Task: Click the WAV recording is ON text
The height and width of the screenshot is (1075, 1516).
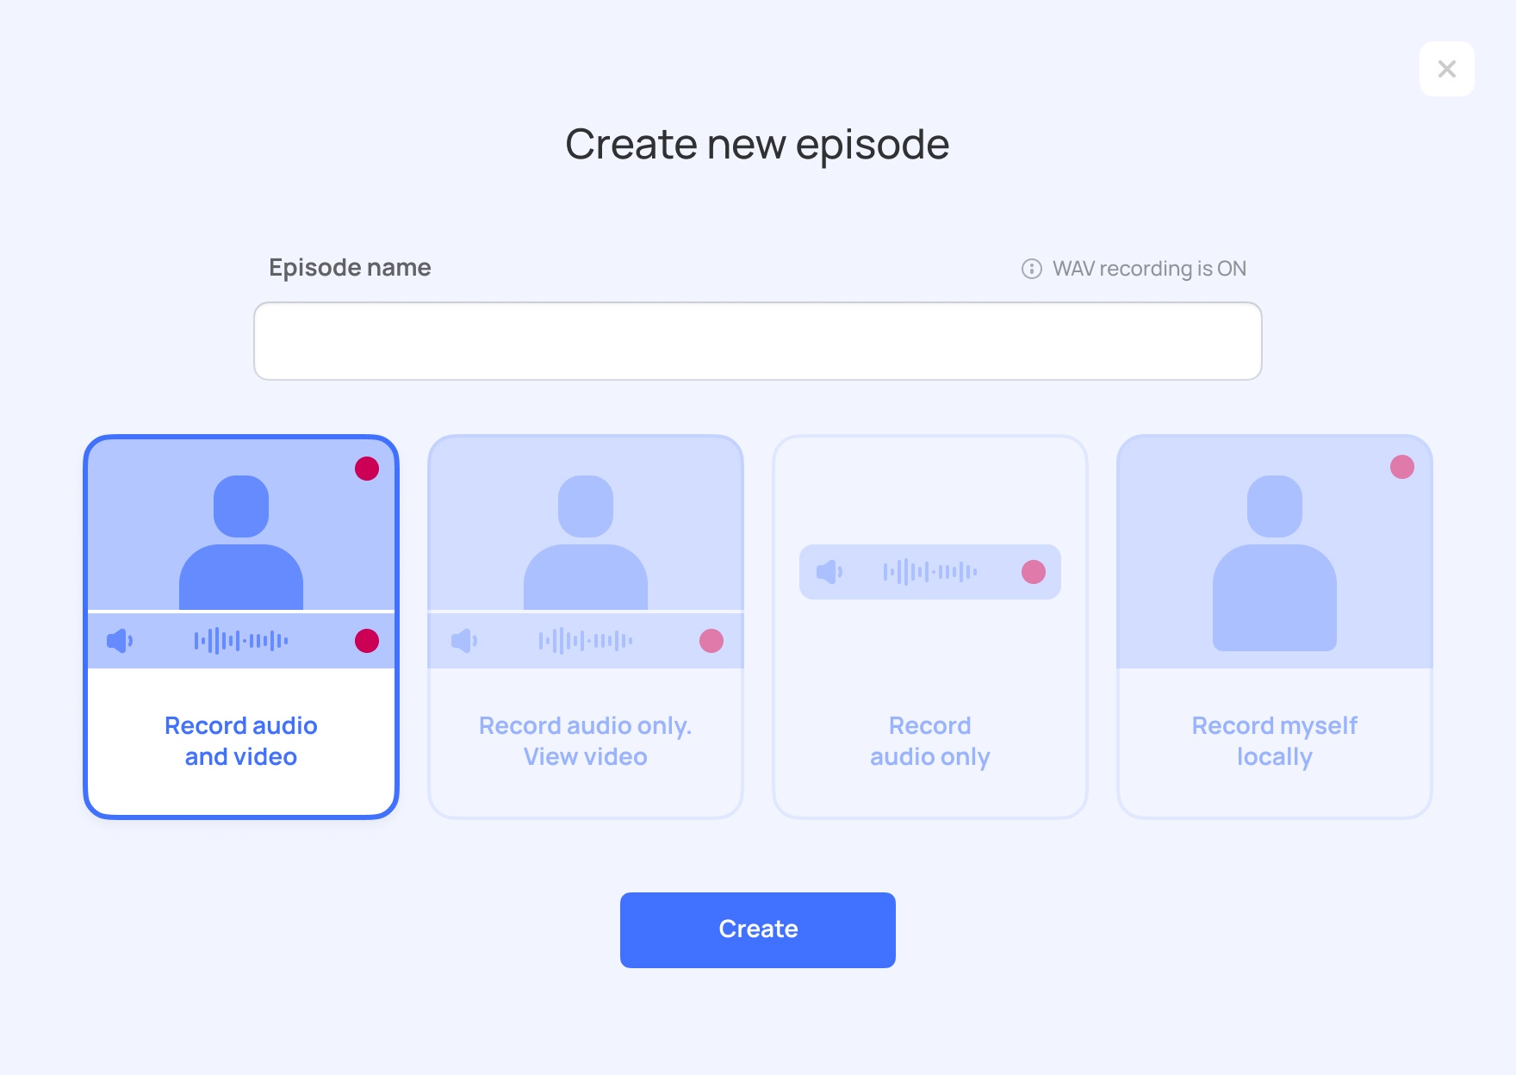Action: tap(1149, 269)
